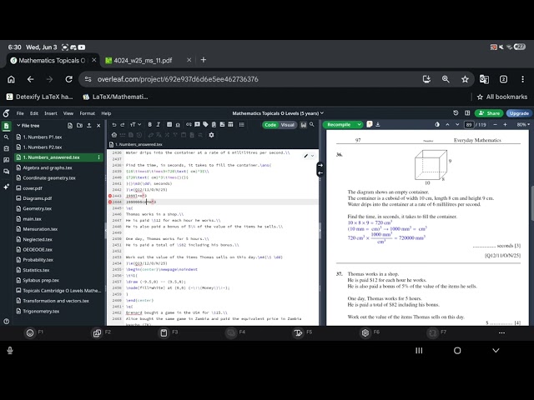Viewport: 534px width, 400px height.
Task: Create a new file in file tree
Action: pyautogui.click(x=70, y=126)
